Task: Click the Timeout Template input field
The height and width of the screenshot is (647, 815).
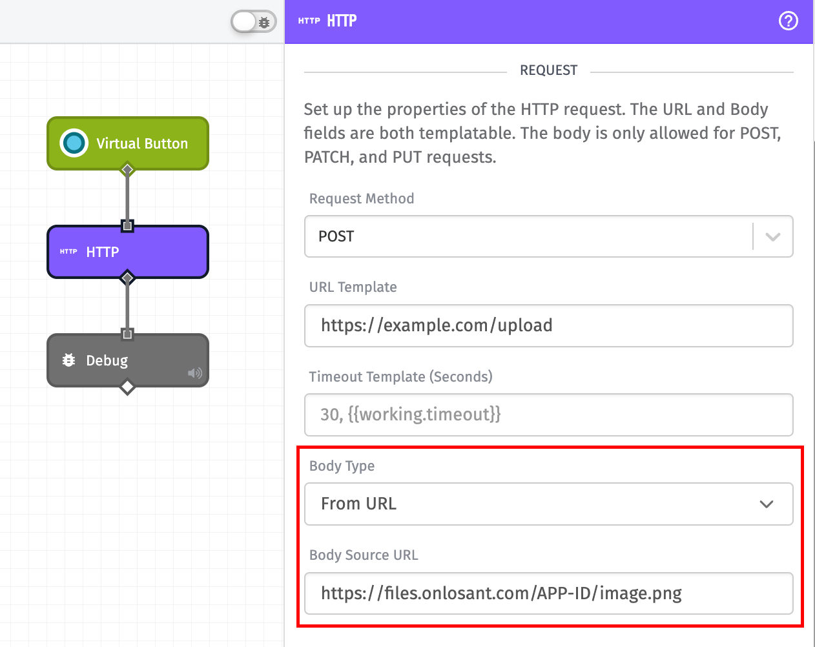Action: [x=548, y=415]
